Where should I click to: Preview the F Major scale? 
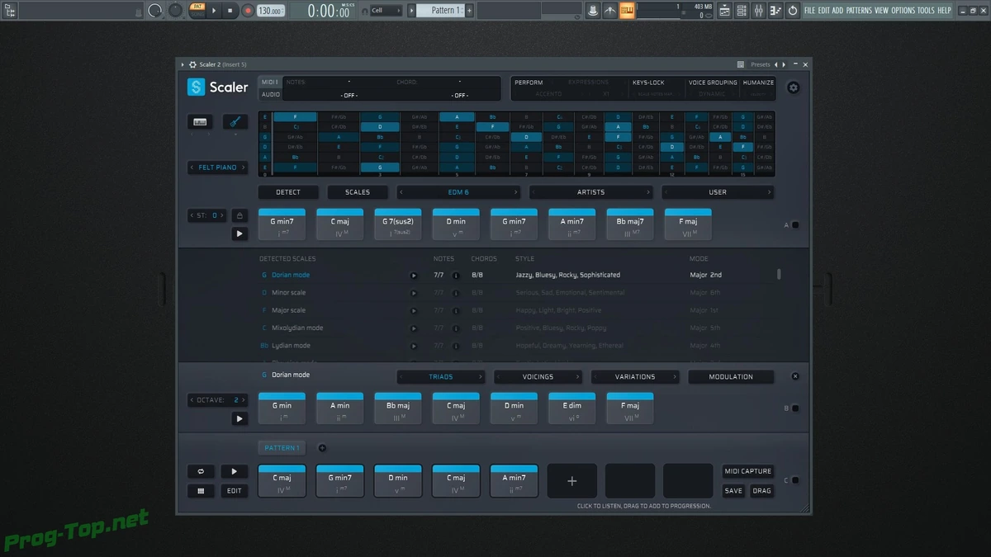[414, 310]
